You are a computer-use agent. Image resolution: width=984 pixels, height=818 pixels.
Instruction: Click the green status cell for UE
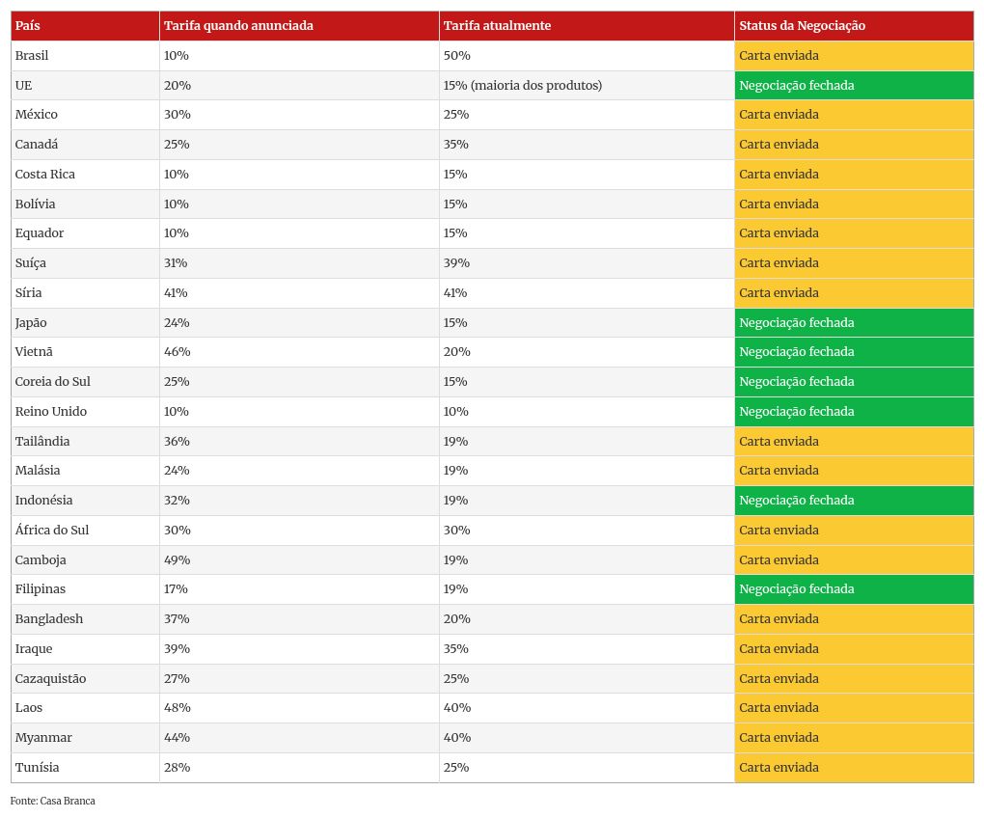point(853,86)
